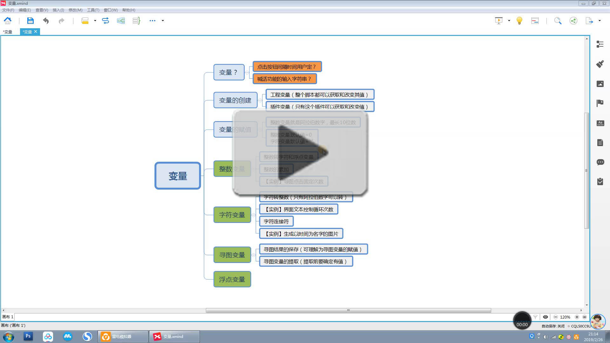Select the 浮点变量 topic
The width and height of the screenshot is (610, 343).
coord(232,279)
